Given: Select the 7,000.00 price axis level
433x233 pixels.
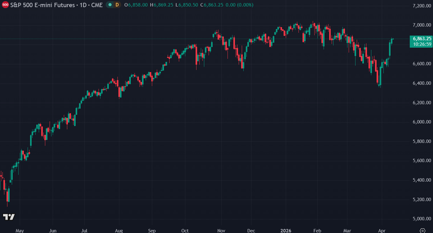Looking at the screenshot, I should [x=420, y=25].
